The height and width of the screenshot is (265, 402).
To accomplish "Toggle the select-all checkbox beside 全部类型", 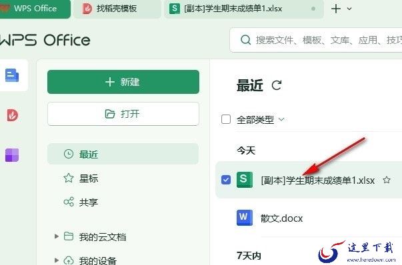I will point(226,119).
